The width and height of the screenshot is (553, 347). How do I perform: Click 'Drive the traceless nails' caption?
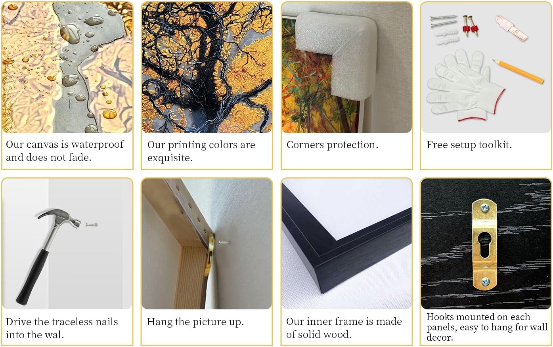point(62,322)
